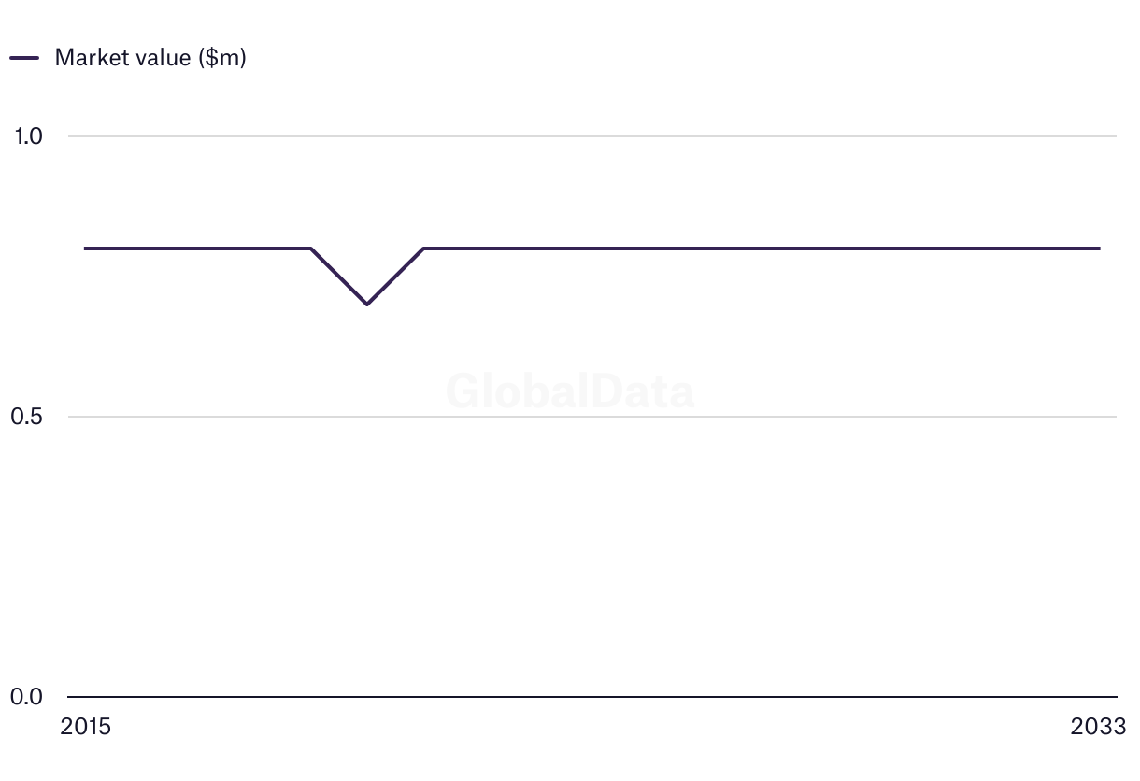The height and width of the screenshot is (781, 1140).
Task: Click the ascending segment of the dip
Action: click(x=395, y=277)
